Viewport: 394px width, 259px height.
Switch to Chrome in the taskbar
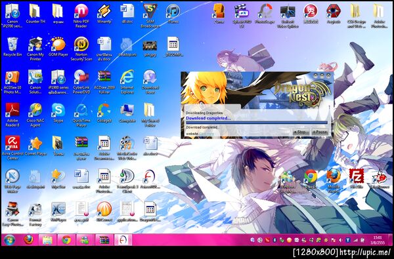(x=66, y=240)
